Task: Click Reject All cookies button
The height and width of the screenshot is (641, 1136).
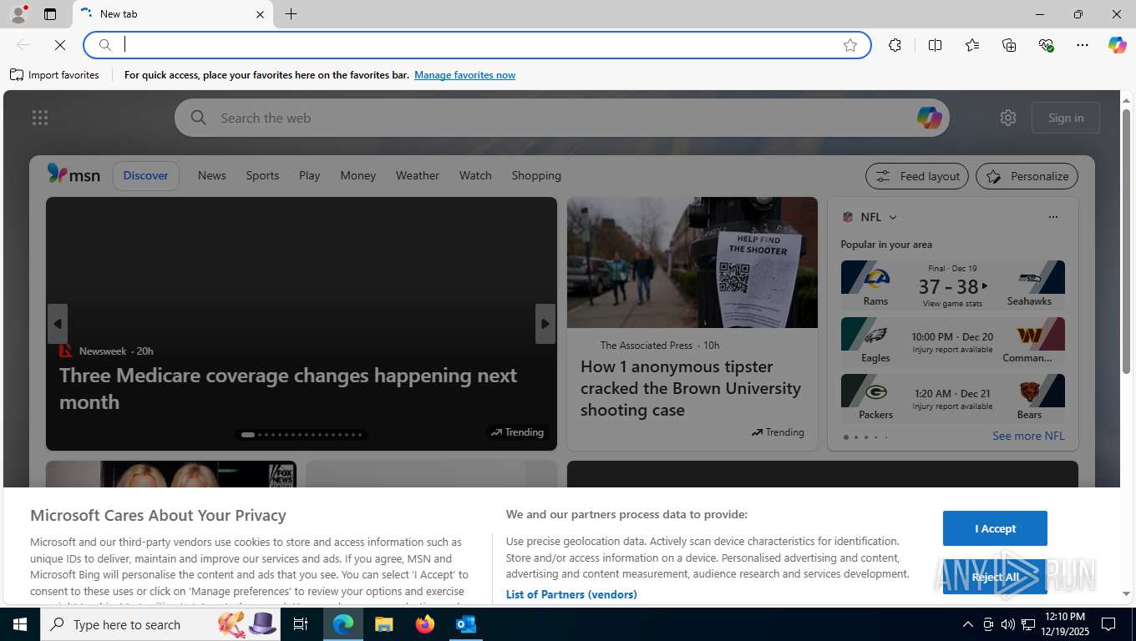Action: (995, 577)
